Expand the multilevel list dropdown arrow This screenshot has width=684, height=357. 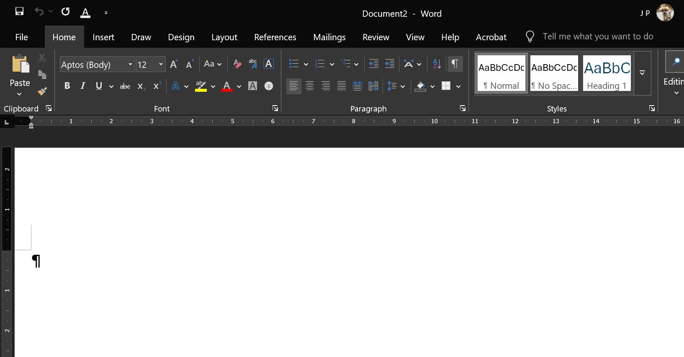356,64
